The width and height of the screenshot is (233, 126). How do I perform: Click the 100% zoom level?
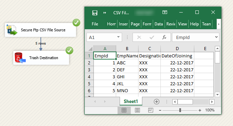210,110
